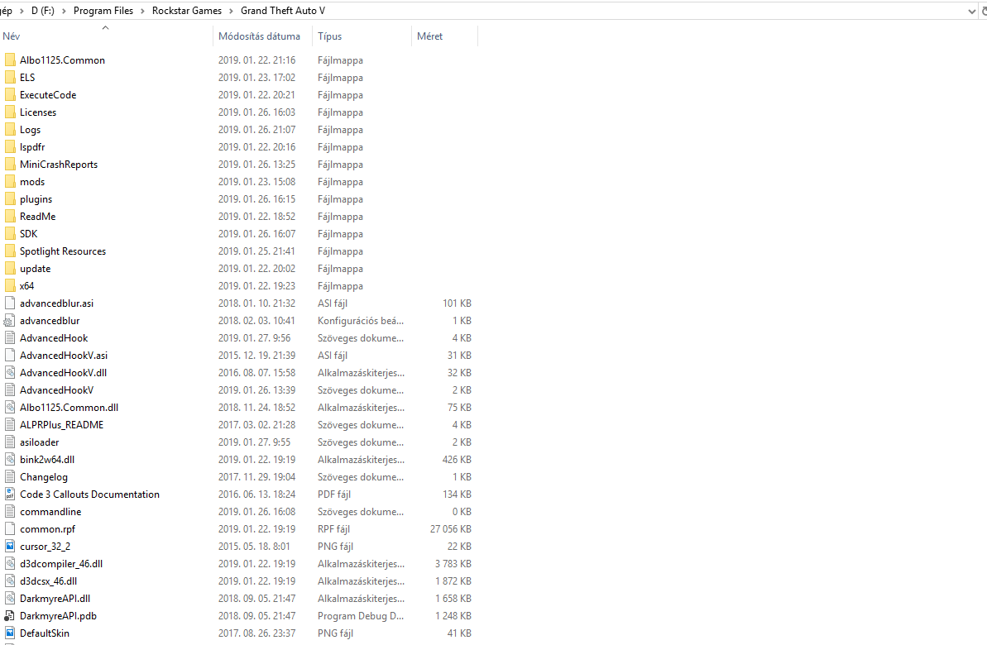This screenshot has height=645, width=987.
Task: Select the d3dcsx_46.dll file name
Action: click(x=49, y=580)
